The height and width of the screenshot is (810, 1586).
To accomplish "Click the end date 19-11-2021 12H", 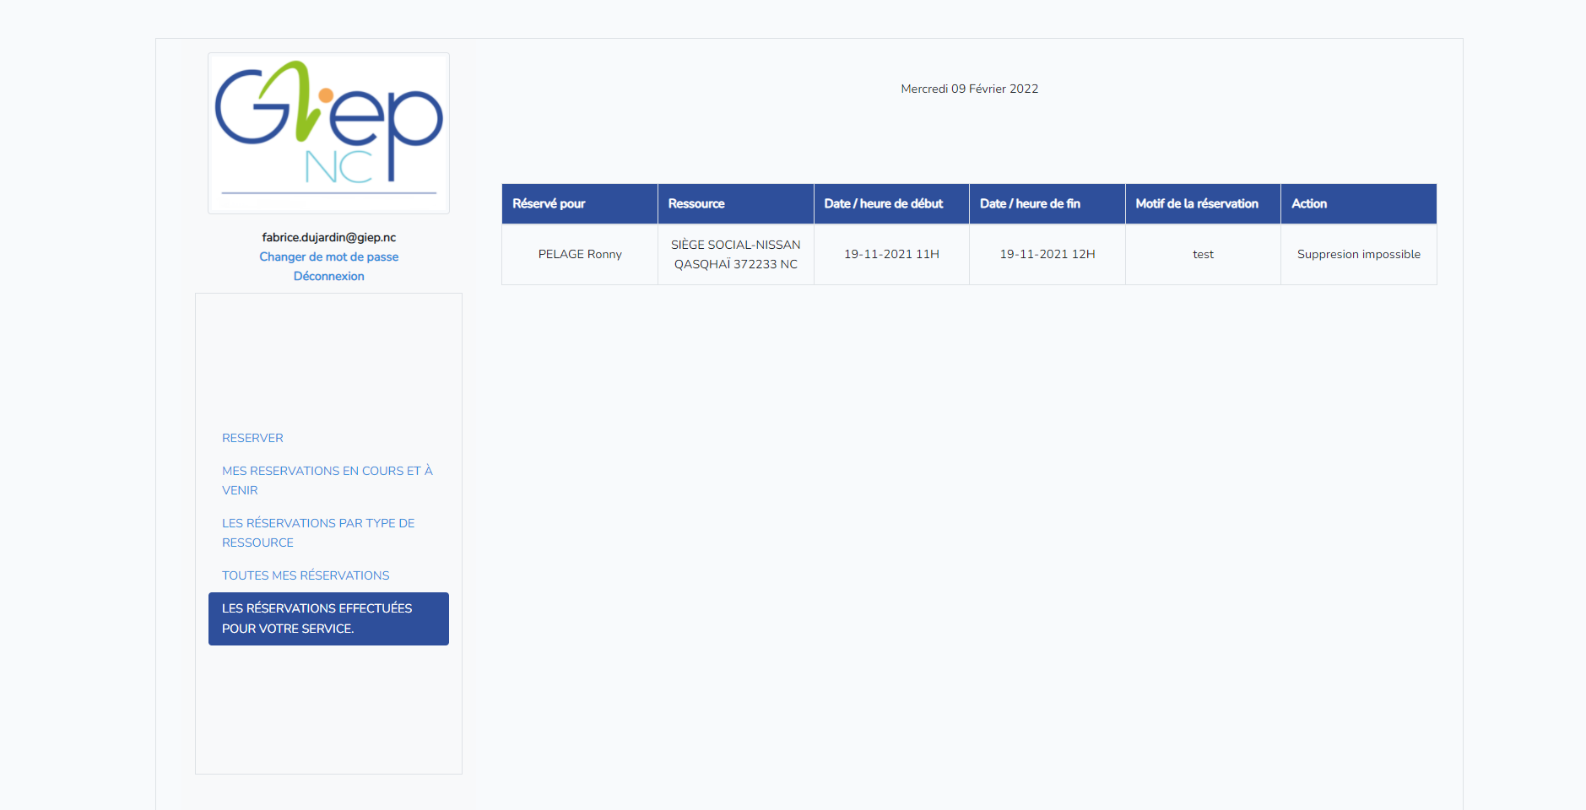I will [1047, 254].
